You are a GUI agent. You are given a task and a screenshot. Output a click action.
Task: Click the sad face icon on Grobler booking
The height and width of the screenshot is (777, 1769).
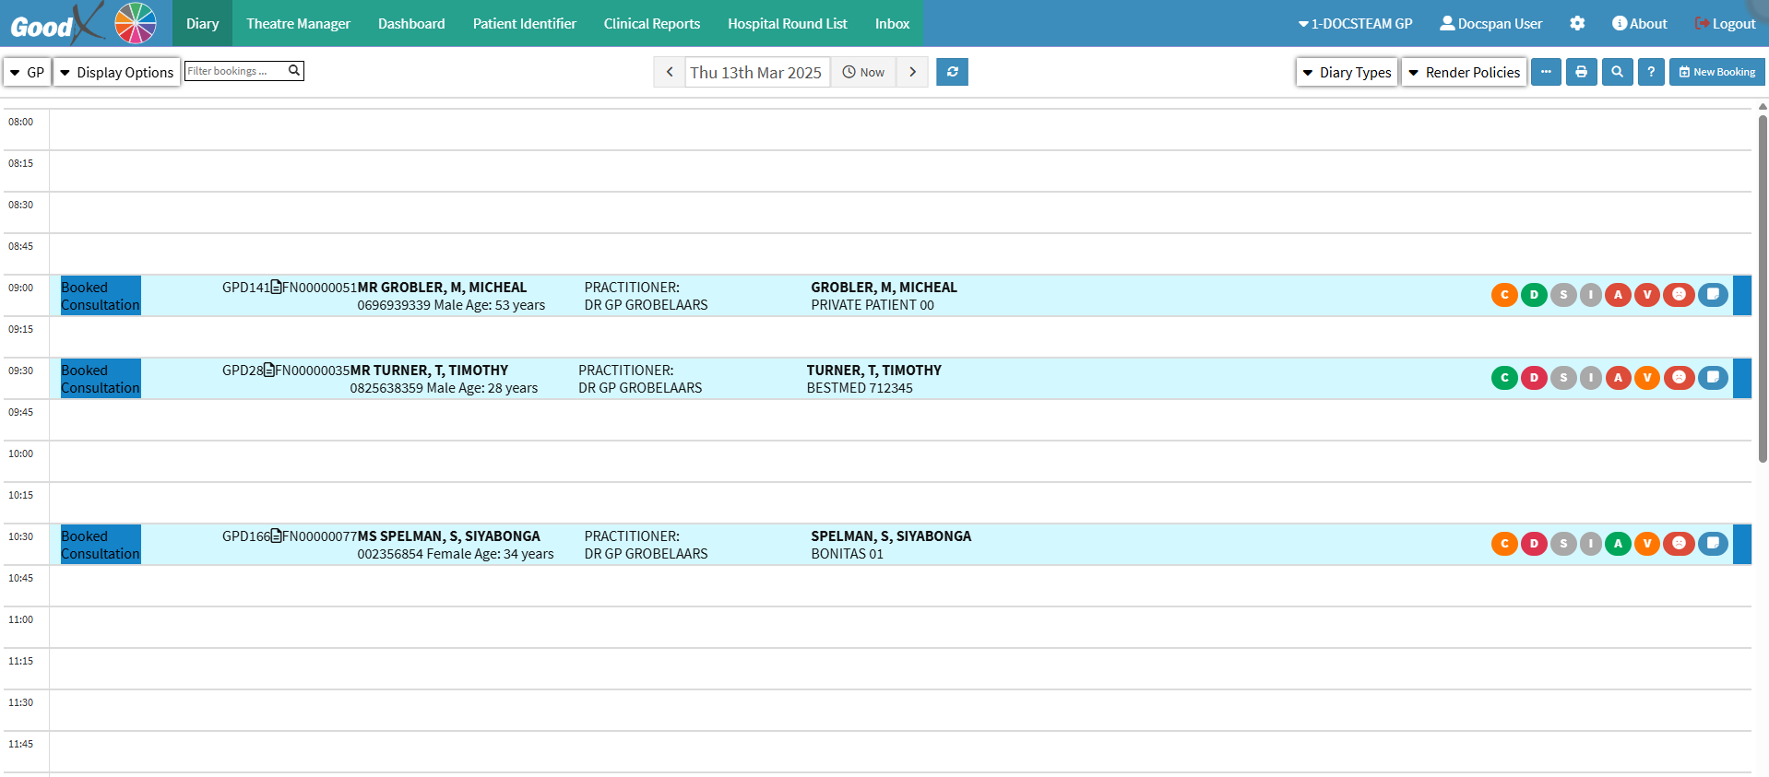click(1679, 295)
